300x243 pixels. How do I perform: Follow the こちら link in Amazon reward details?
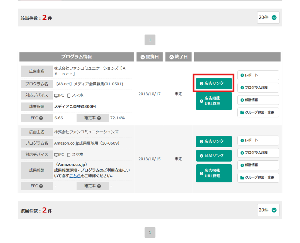pos(75,176)
